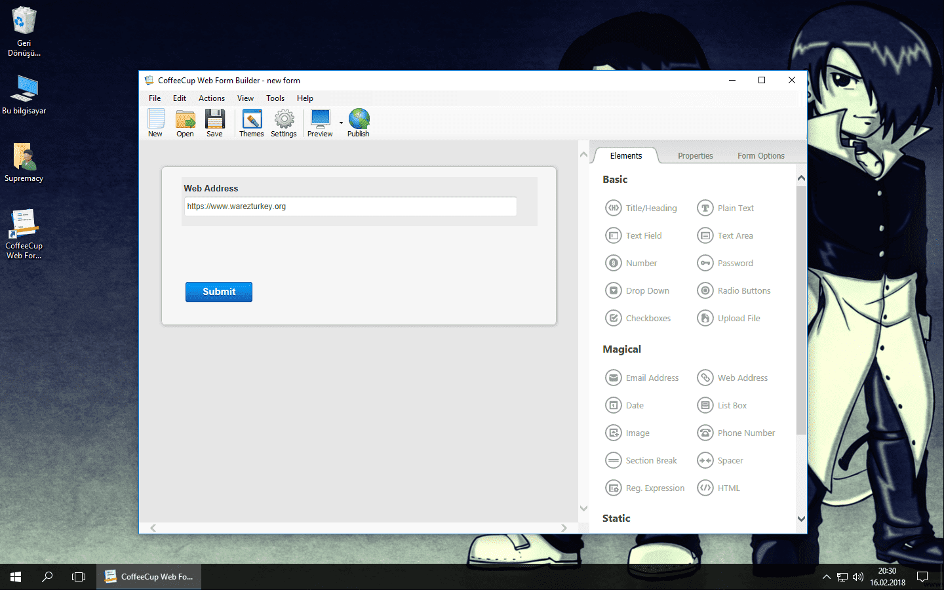Open the volume control in system tray
The height and width of the screenshot is (590, 944).
click(858, 577)
